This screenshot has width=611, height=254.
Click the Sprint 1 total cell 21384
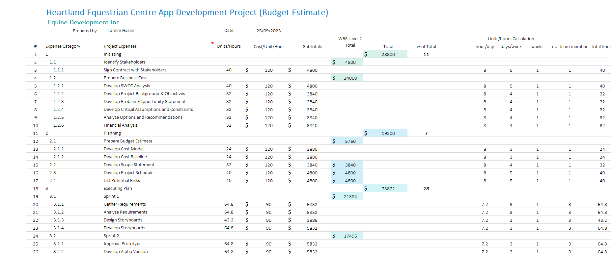pyautogui.click(x=350, y=196)
